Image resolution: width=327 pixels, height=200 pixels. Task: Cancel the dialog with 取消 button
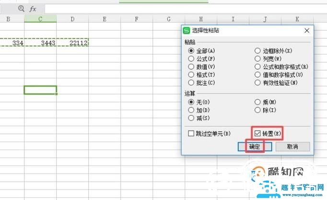point(292,147)
